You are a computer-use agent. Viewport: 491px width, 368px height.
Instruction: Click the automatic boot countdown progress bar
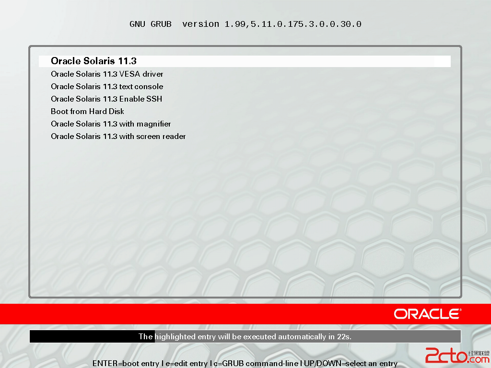(x=245, y=336)
